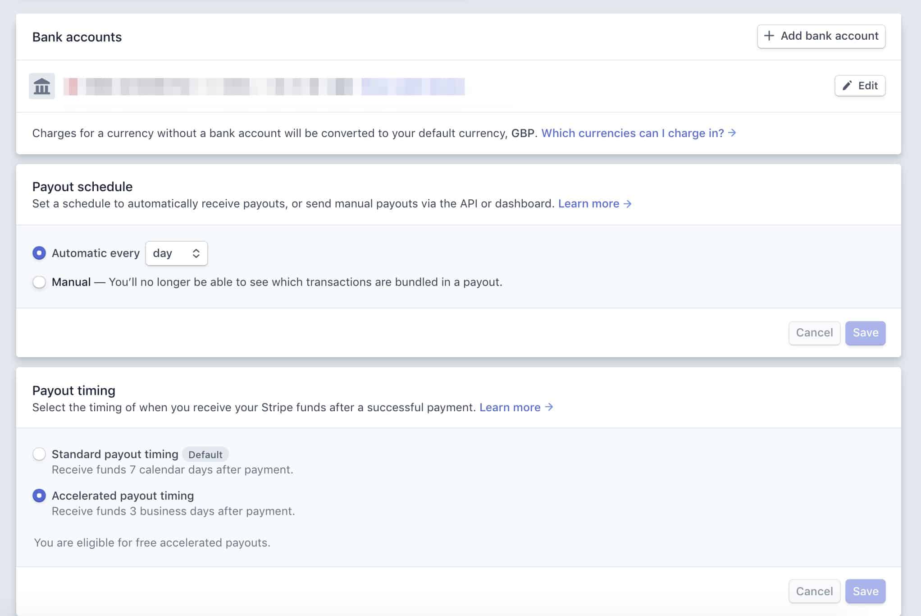Open Learn more about payout schedules
The width and height of the screenshot is (921, 616).
click(x=588, y=203)
